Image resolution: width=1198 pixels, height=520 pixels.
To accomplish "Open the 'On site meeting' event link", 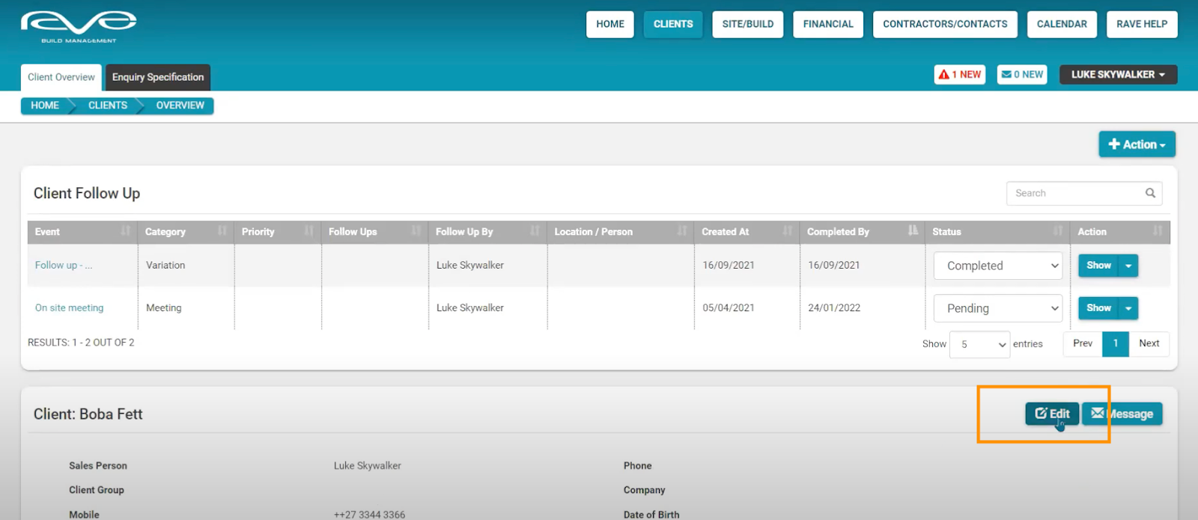I will click(69, 308).
